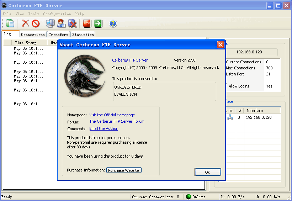Click the log document icon in the toolbar
Viewport: 292px width, 201px height.
10,23
